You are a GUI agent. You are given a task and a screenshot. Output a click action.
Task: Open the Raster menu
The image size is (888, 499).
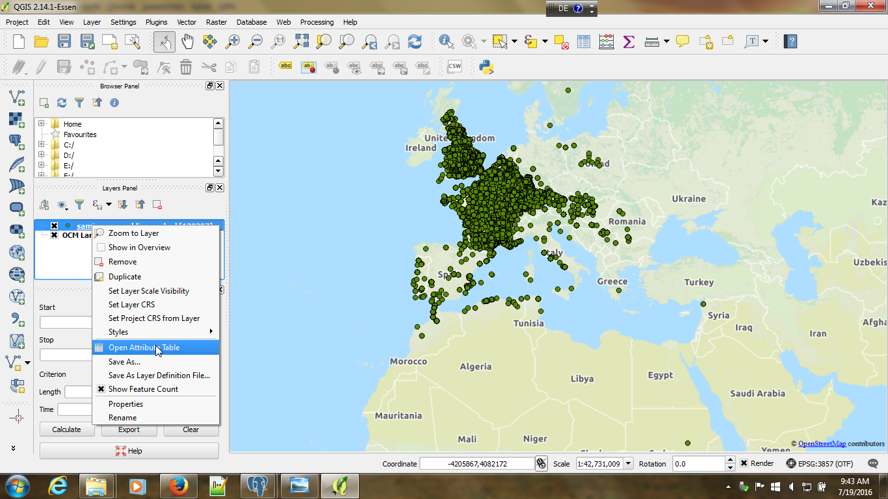coord(216,22)
